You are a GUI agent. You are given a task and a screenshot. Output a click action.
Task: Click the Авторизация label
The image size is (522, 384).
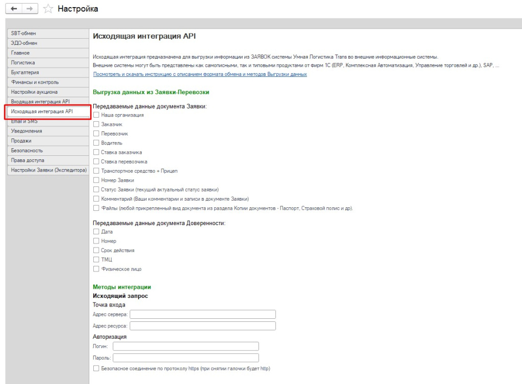click(x=110, y=337)
